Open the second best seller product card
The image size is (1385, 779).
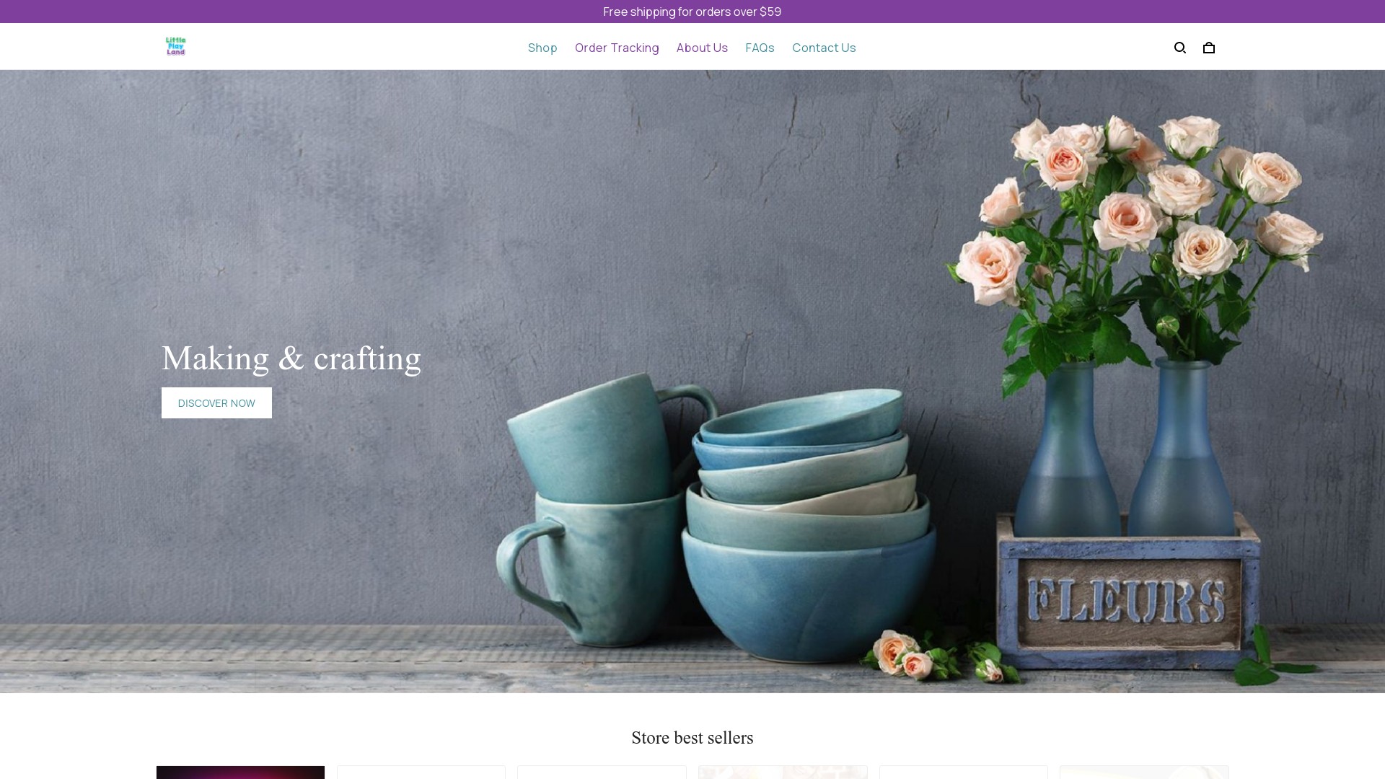pyautogui.click(x=421, y=773)
